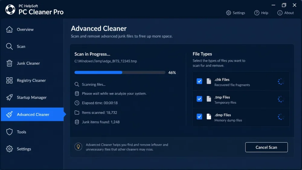Viewport: 302px width, 170px height.
Task: Click the spinner beside .chk Files
Action: pos(281,82)
